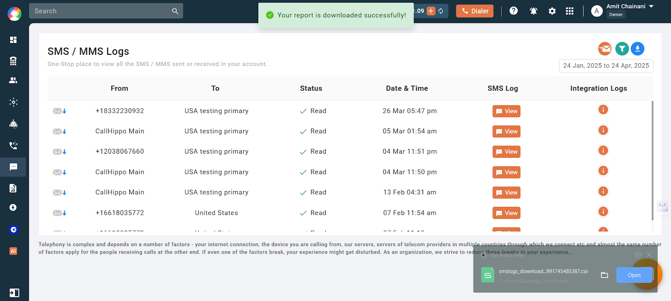
Task: Open the AI icon in sidebar
Action: point(13,251)
